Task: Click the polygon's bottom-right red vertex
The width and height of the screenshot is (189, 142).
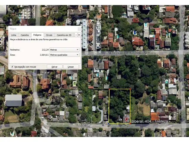Action: [130, 123]
